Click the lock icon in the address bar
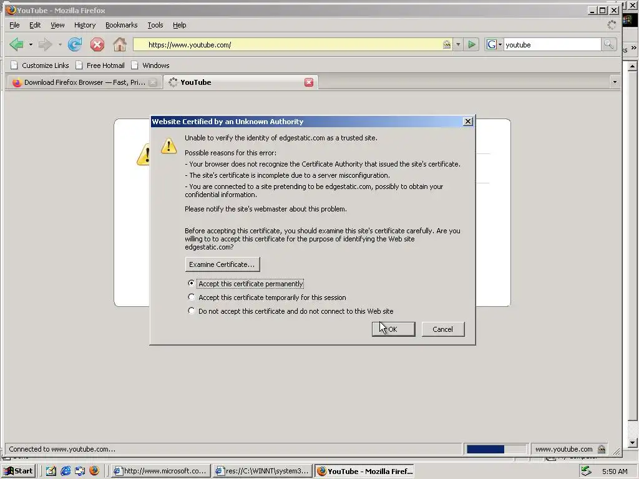 [x=447, y=44]
